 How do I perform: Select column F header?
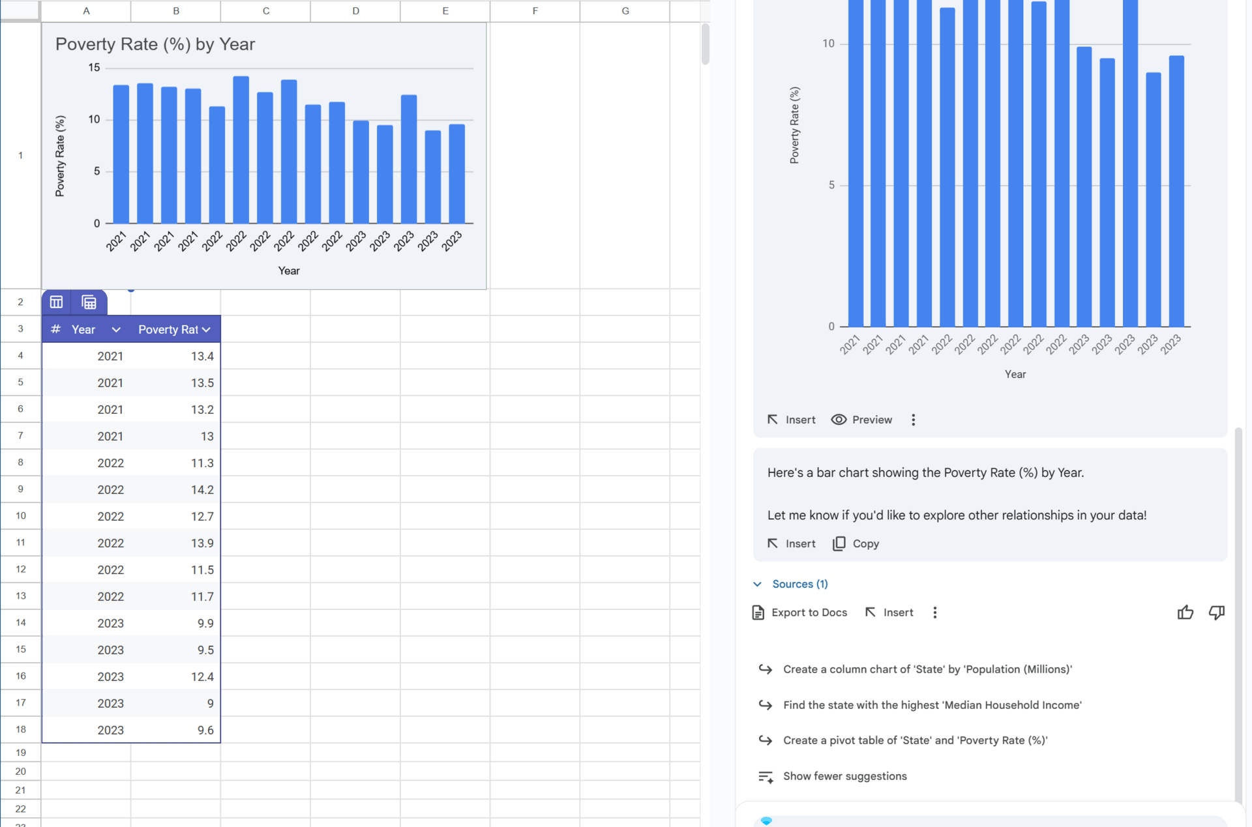535,11
